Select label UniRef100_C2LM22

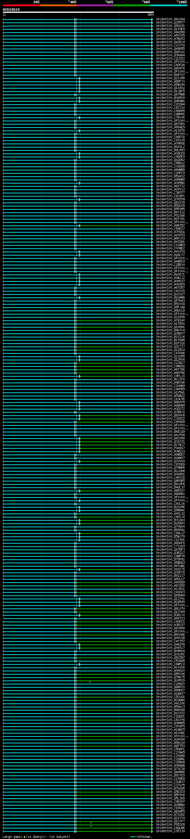(x=170, y=58)
